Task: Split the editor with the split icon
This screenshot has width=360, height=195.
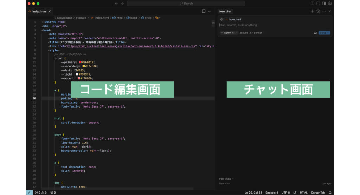Action: pos(204,11)
